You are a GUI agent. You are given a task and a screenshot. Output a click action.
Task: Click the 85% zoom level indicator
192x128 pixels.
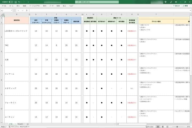189,127
